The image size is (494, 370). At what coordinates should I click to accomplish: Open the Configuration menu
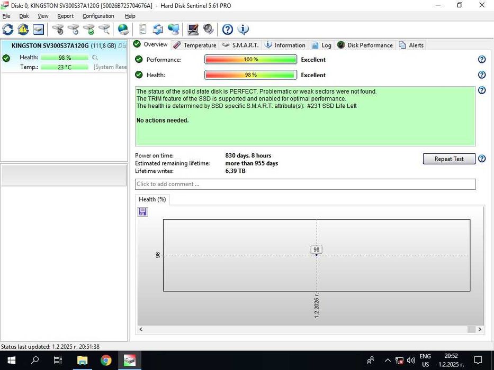[x=98, y=16]
